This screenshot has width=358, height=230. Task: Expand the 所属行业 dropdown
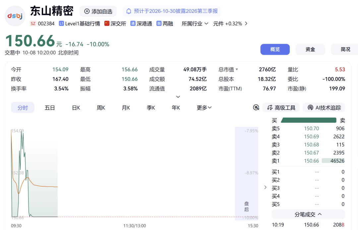195,24
